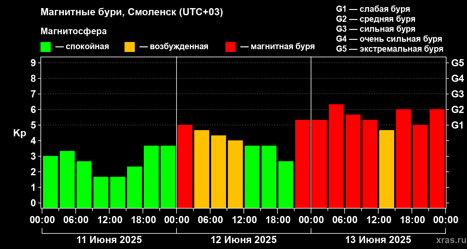Click the red 'магнитная буря' legend swatch

pos(230,47)
